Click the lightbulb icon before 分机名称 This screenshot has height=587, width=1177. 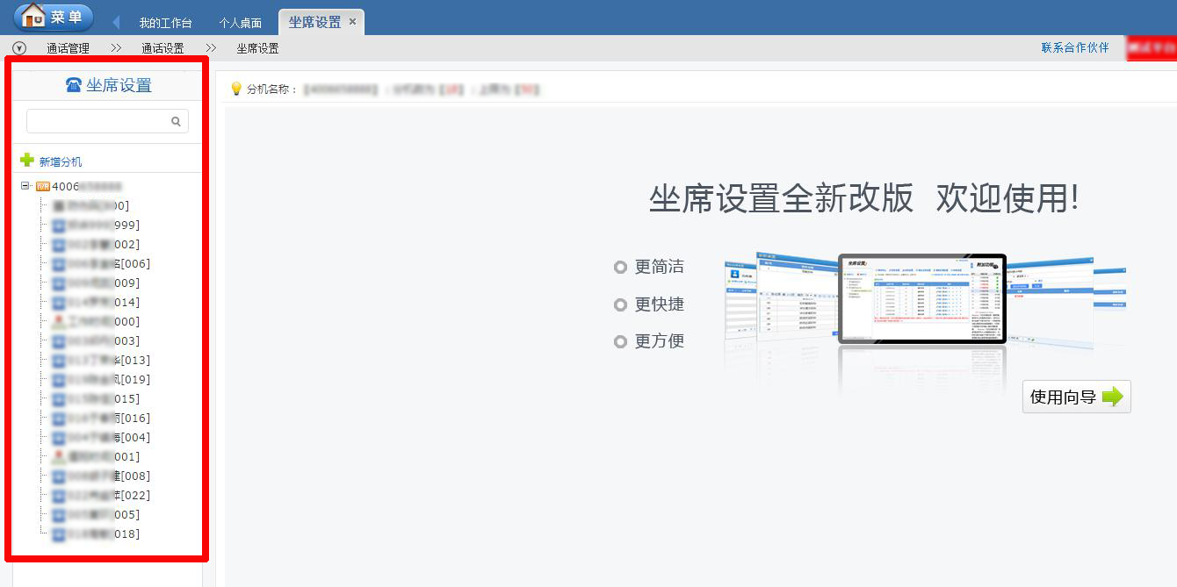[235, 88]
